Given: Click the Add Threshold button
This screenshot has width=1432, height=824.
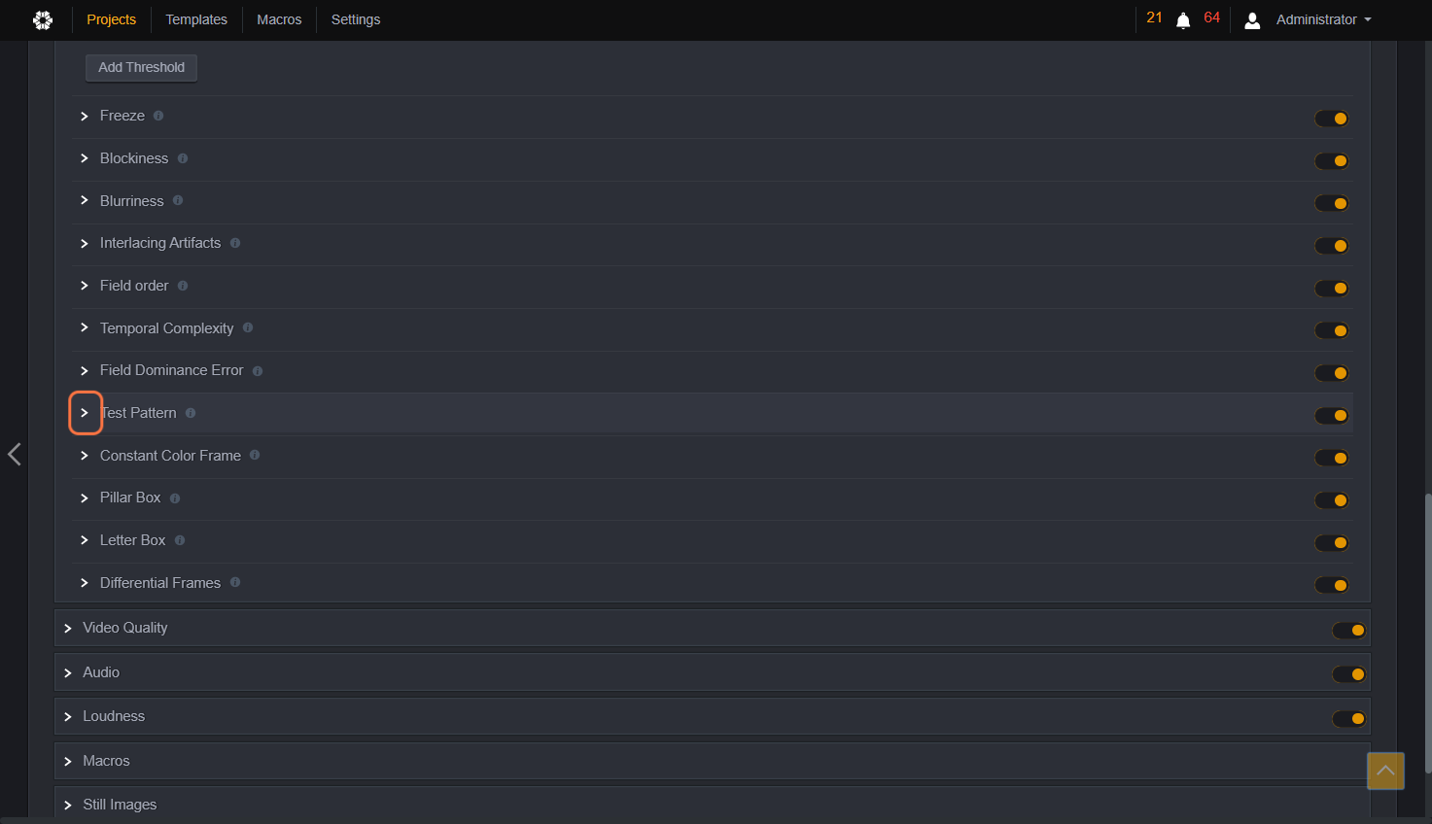Looking at the screenshot, I should (141, 67).
